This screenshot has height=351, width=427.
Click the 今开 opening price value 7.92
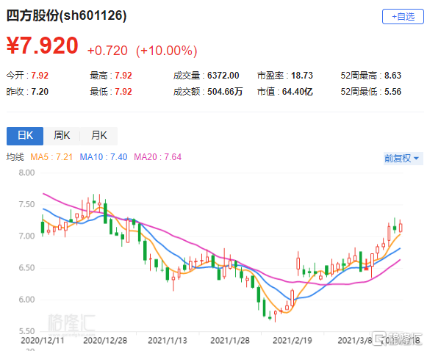point(40,76)
